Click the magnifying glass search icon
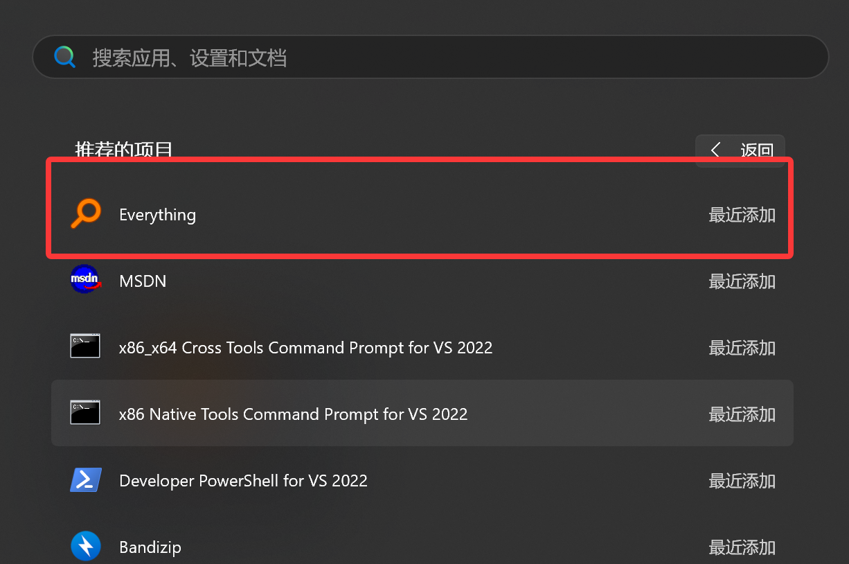Screen dimensions: 849x564 click(64, 57)
